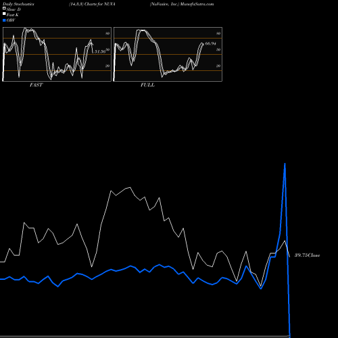Click the 'Fast K' legend text

[13, 15]
